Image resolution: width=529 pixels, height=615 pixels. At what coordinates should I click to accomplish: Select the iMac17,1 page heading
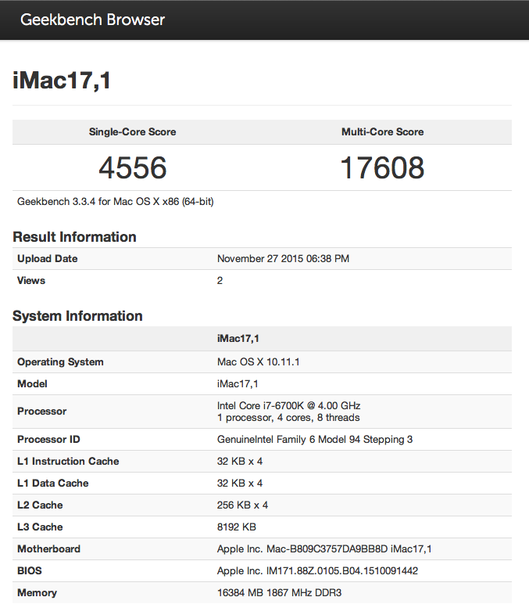click(x=62, y=81)
